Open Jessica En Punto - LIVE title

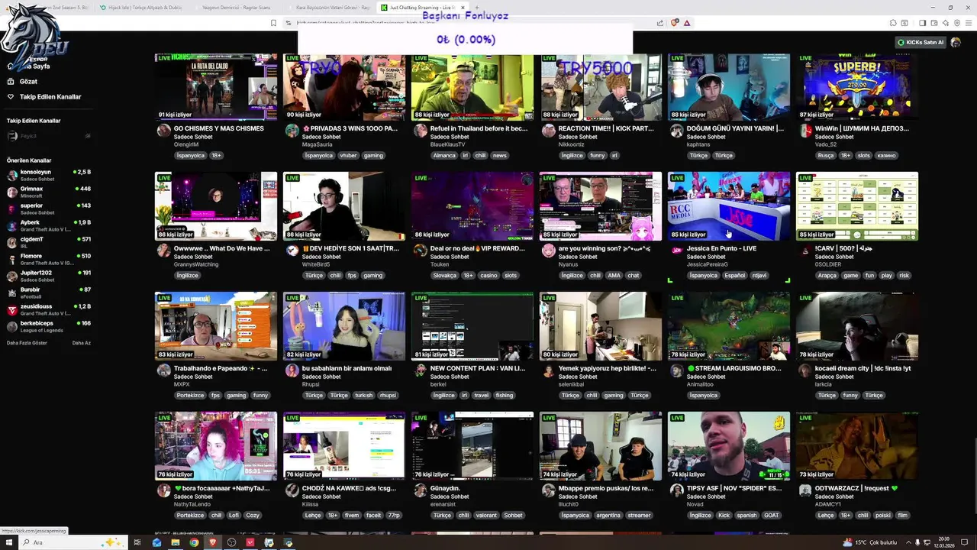tap(721, 248)
